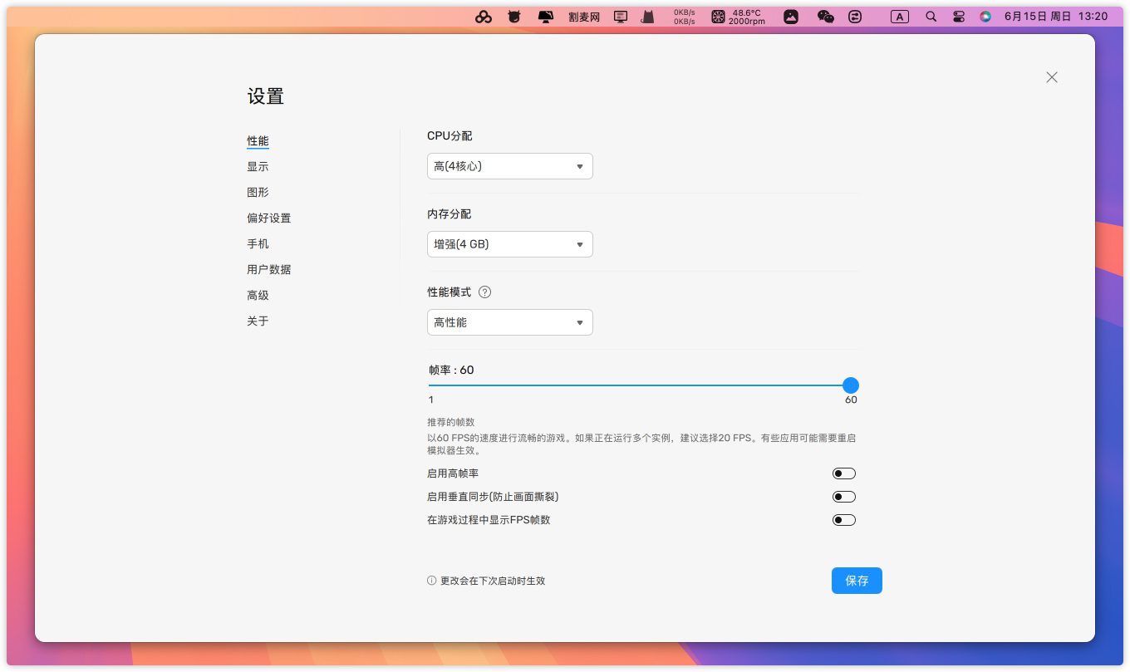The image size is (1130, 672).
Task: Close the settings dialog with X
Action: (x=1051, y=77)
